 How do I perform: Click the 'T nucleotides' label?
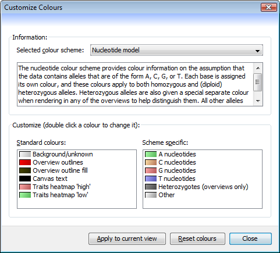coord(177,179)
